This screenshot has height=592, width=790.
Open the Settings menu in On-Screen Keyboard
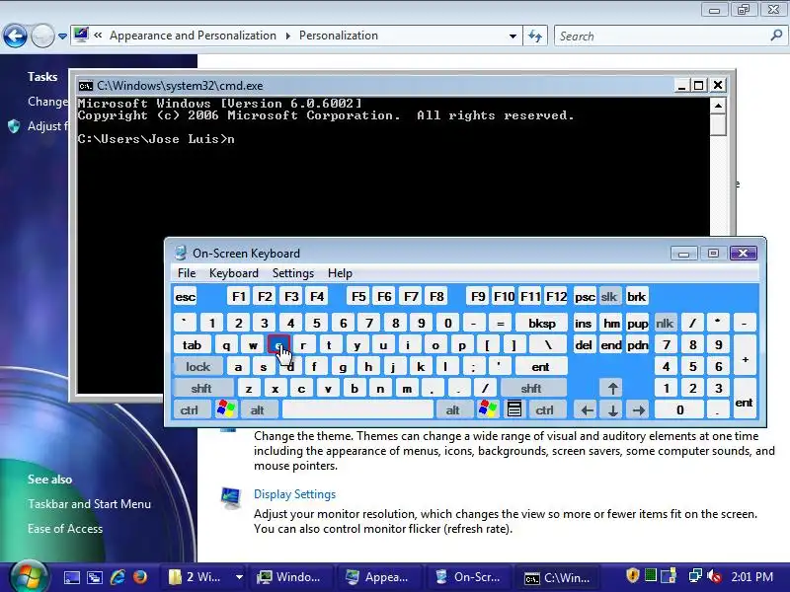(x=293, y=273)
